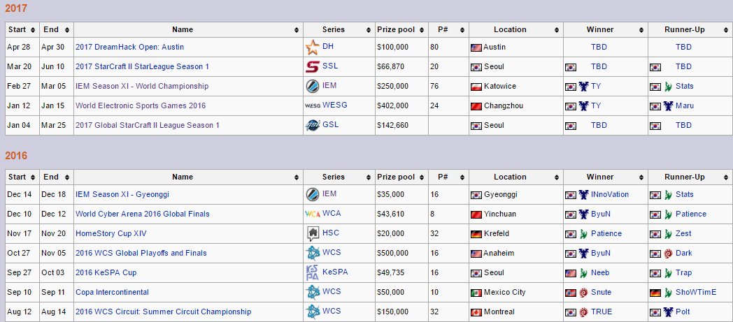Click the IEM logo in Katowice row
Image resolution: width=733 pixels, height=322 pixels.
(x=312, y=87)
